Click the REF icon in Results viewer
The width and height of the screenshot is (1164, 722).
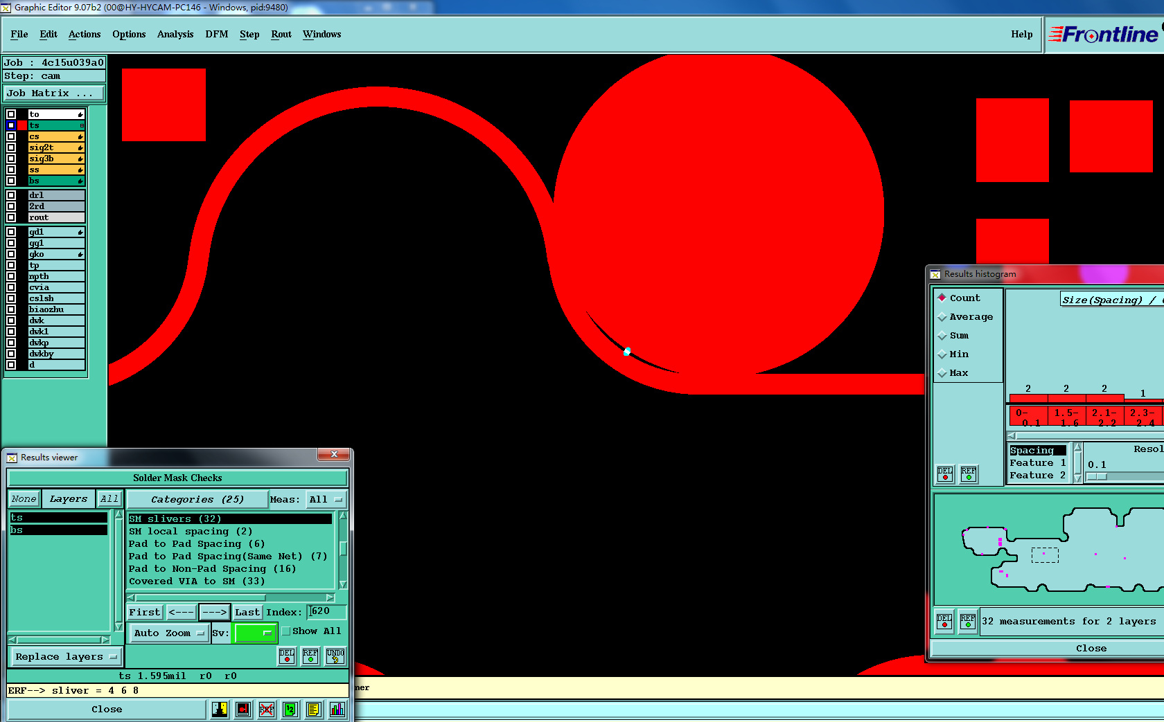pos(310,656)
